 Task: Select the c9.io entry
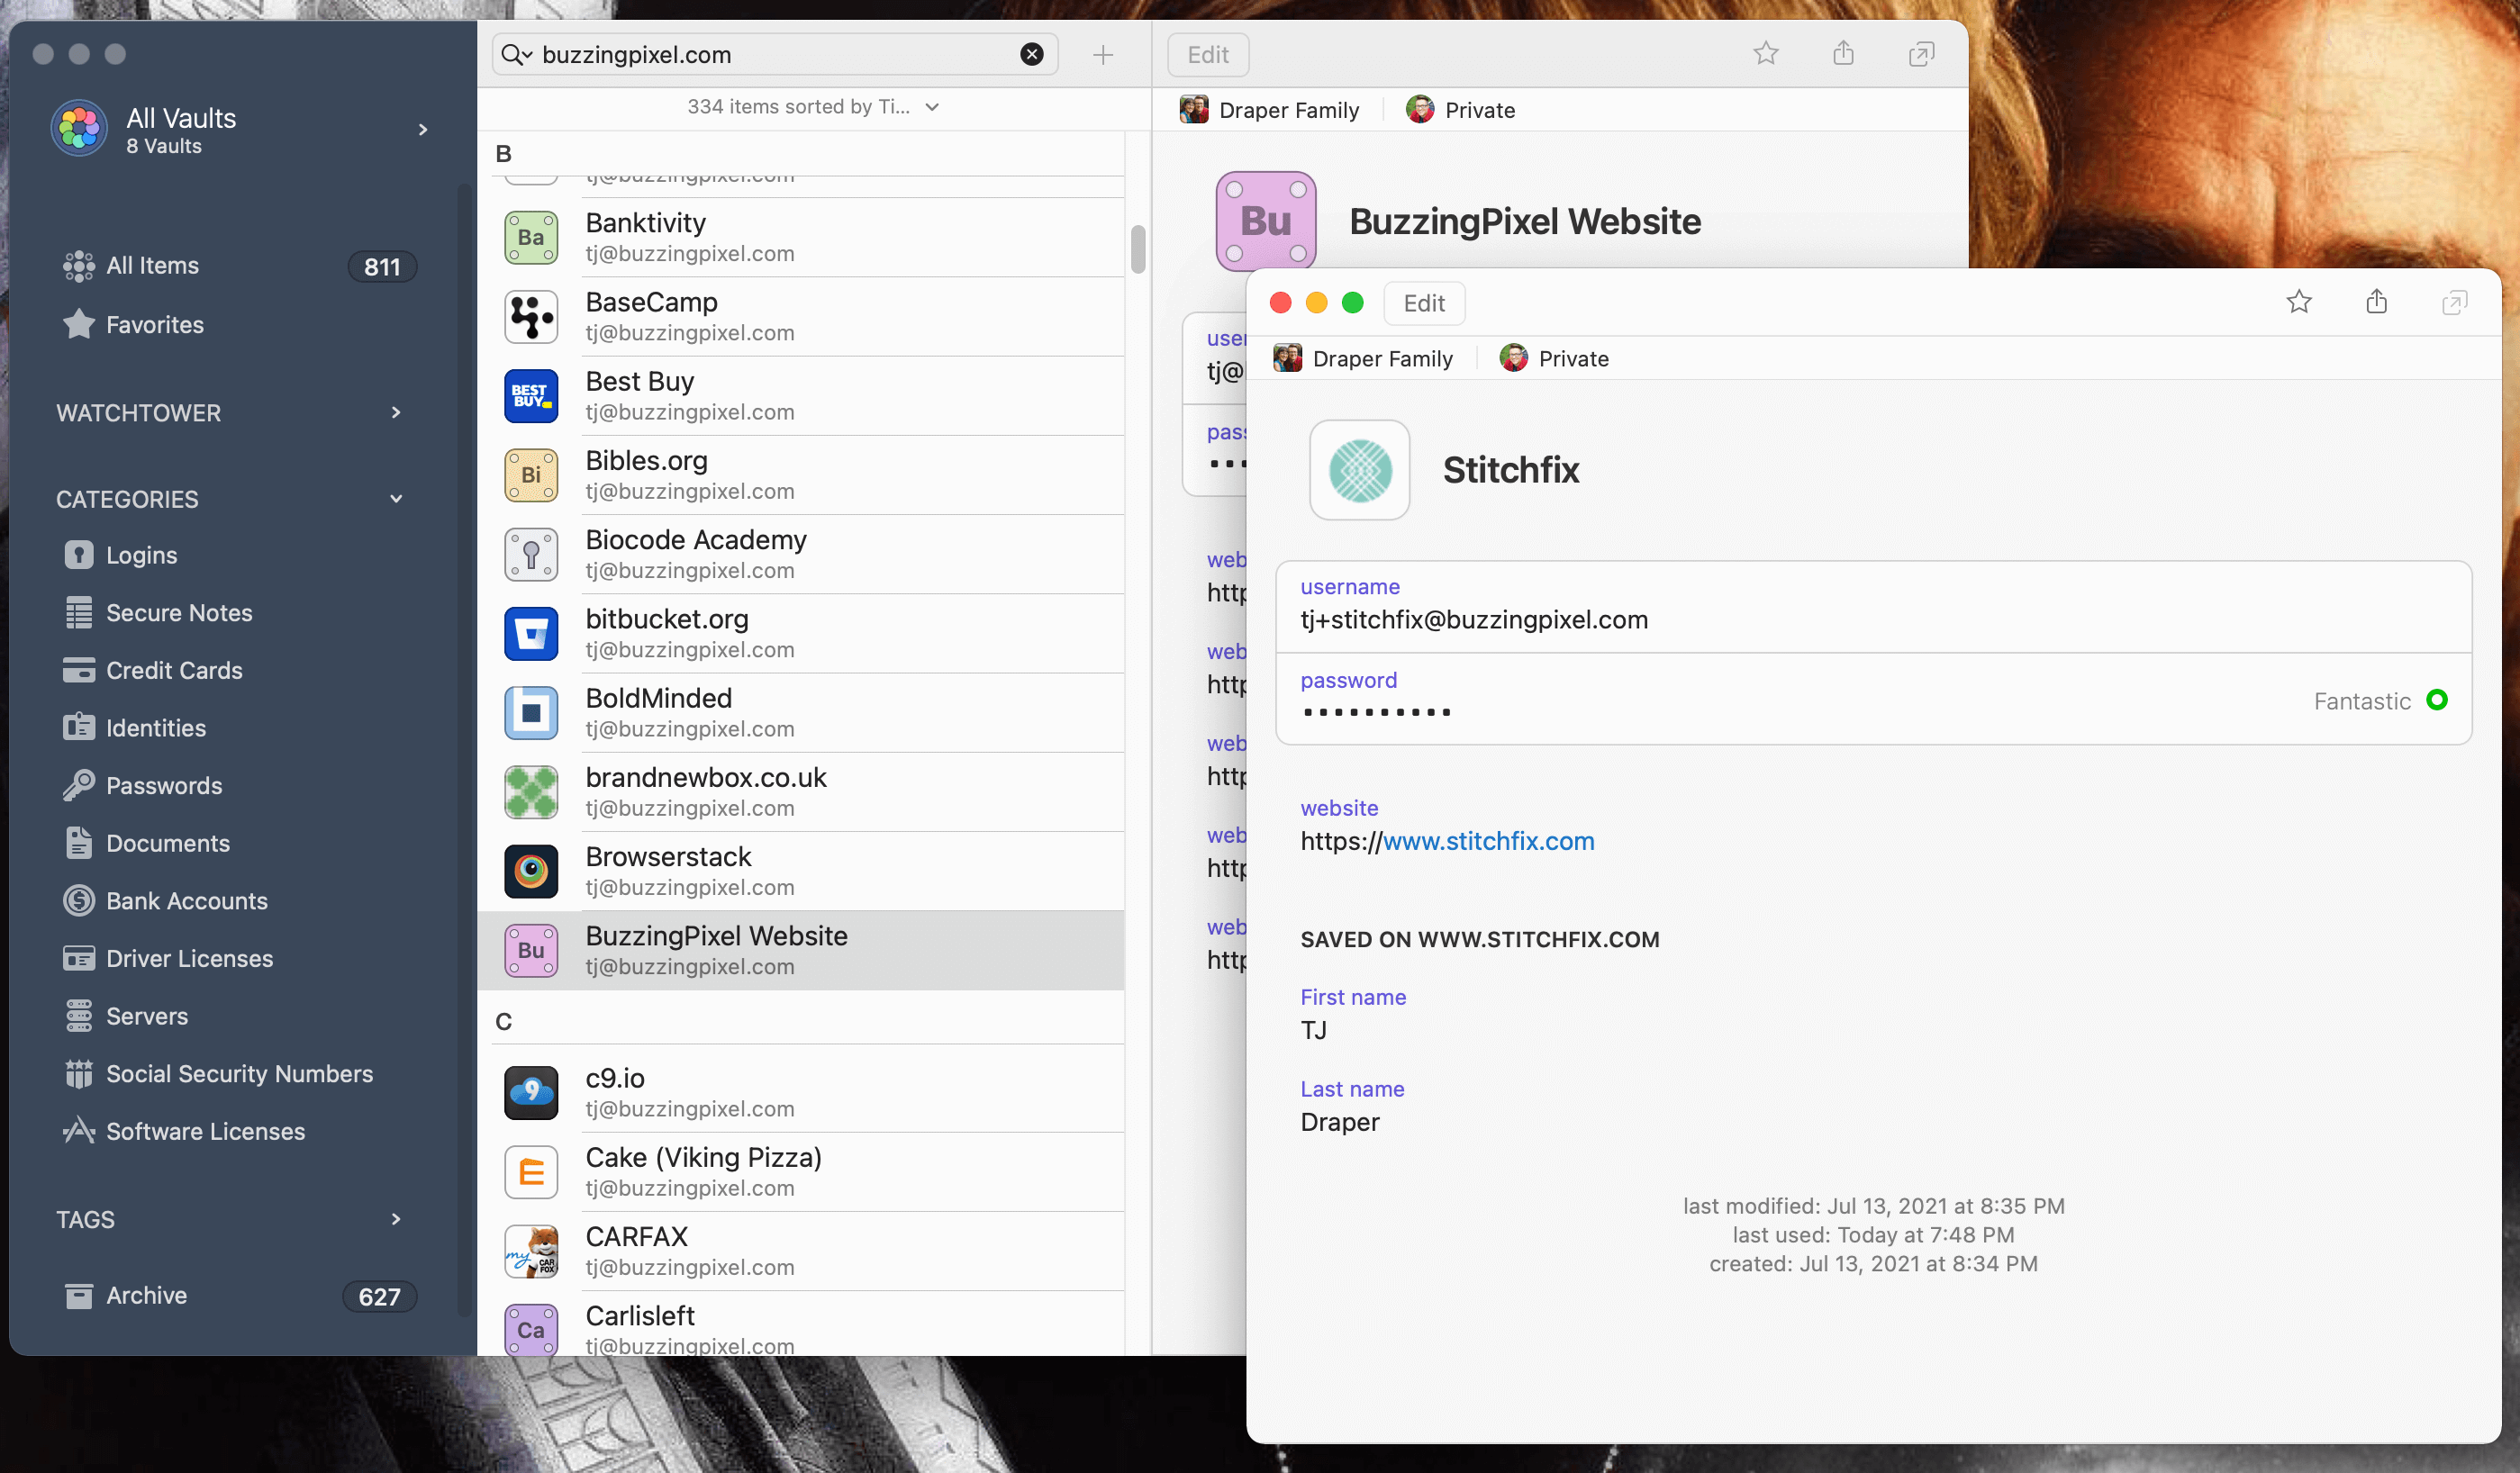(x=801, y=1092)
